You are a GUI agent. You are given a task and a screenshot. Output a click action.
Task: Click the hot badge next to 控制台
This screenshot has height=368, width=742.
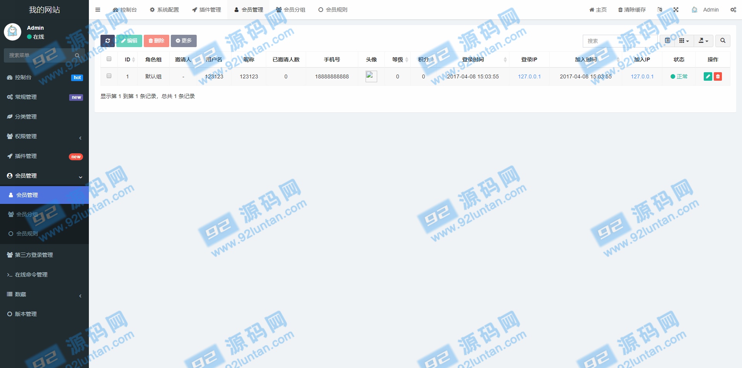pos(77,78)
